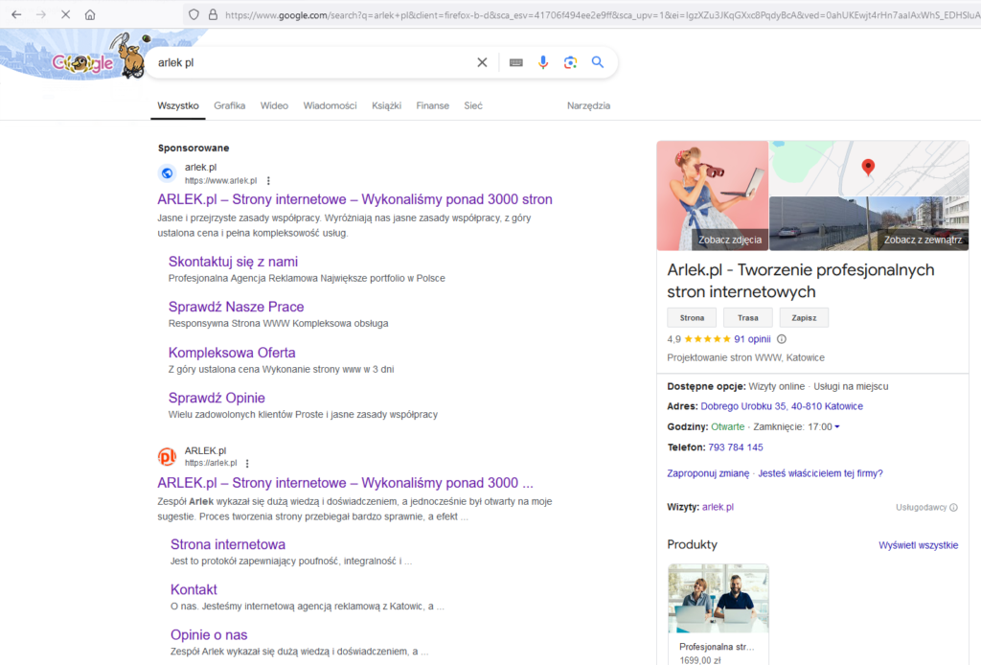The image size is (981, 665).
Task: Click address Dobrego Urobku 35 link
Action: [x=782, y=406]
